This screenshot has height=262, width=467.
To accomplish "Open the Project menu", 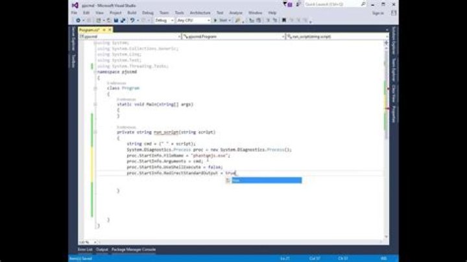I will 115,13.
